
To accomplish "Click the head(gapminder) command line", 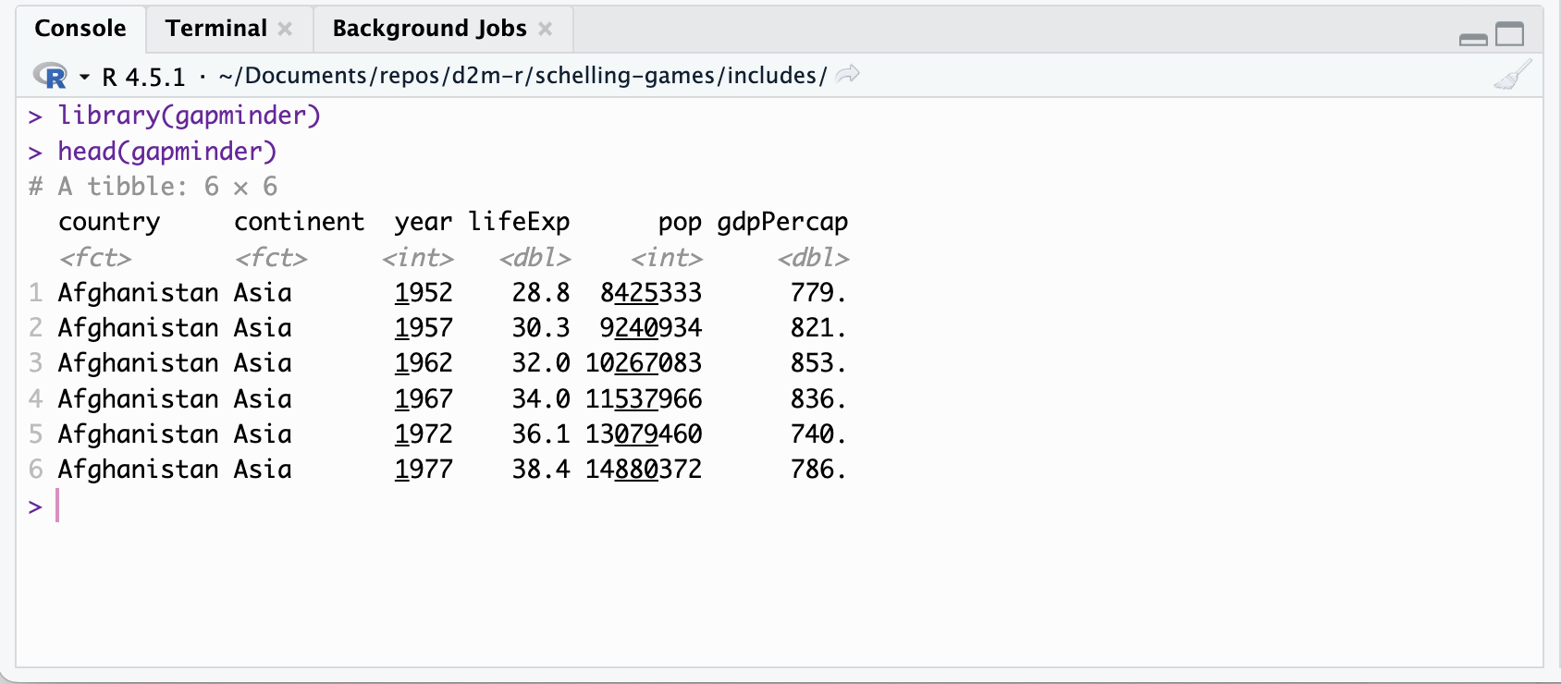I will pyautogui.click(x=166, y=152).
